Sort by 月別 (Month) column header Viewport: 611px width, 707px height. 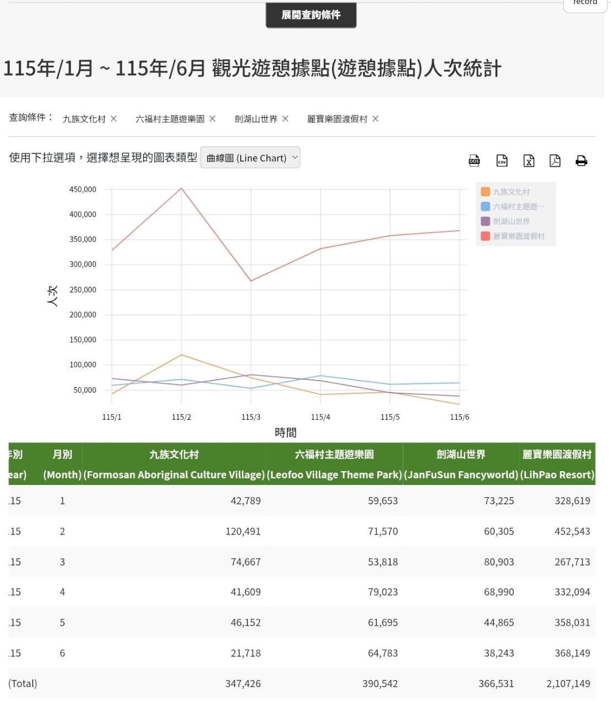[62, 465]
